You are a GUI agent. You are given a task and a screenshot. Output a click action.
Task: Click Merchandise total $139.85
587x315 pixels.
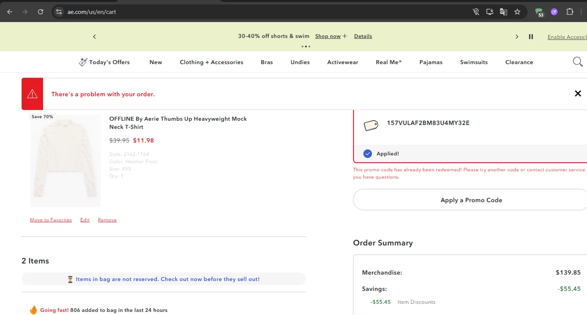568,272
